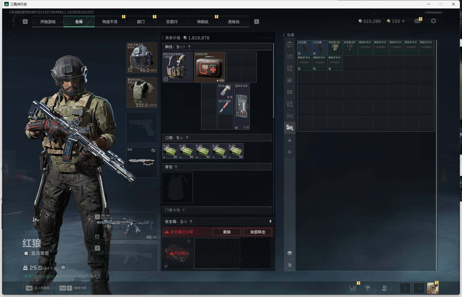Select the 重型突击背心 armor slot
Viewport: 462px width, 297px height.
click(142, 92)
